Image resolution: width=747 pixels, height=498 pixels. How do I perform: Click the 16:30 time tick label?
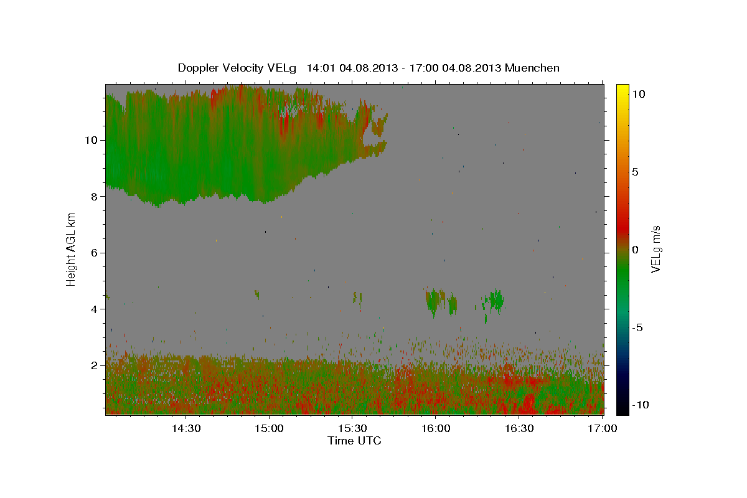pos(519,428)
